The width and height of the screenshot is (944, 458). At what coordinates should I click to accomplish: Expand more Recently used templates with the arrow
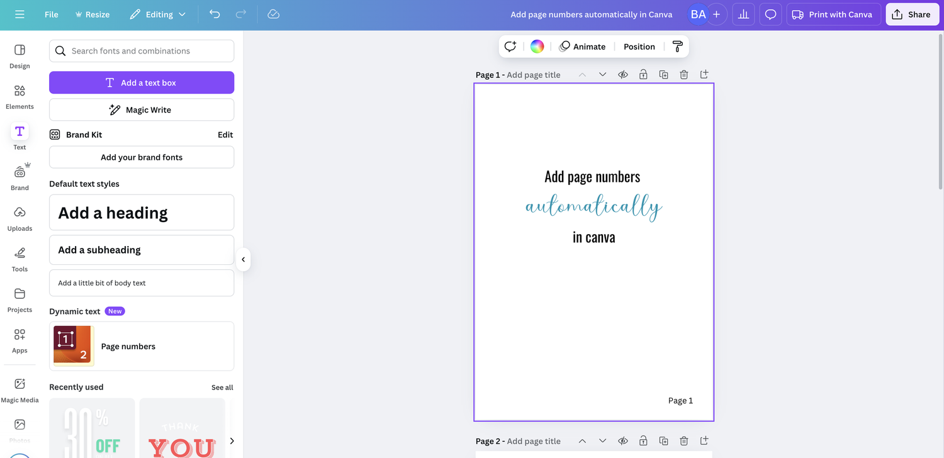point(232,441)
